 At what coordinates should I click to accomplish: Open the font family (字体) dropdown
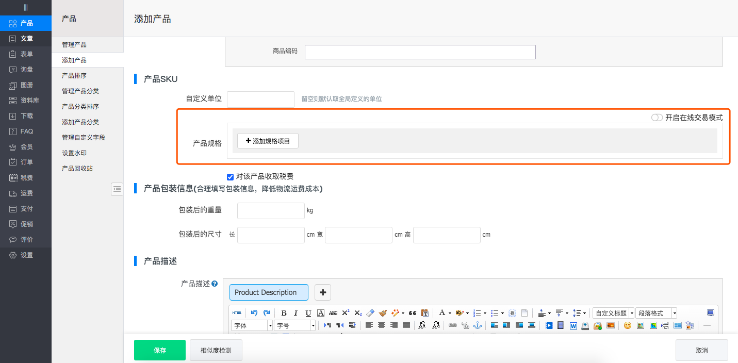click(252, 325)
